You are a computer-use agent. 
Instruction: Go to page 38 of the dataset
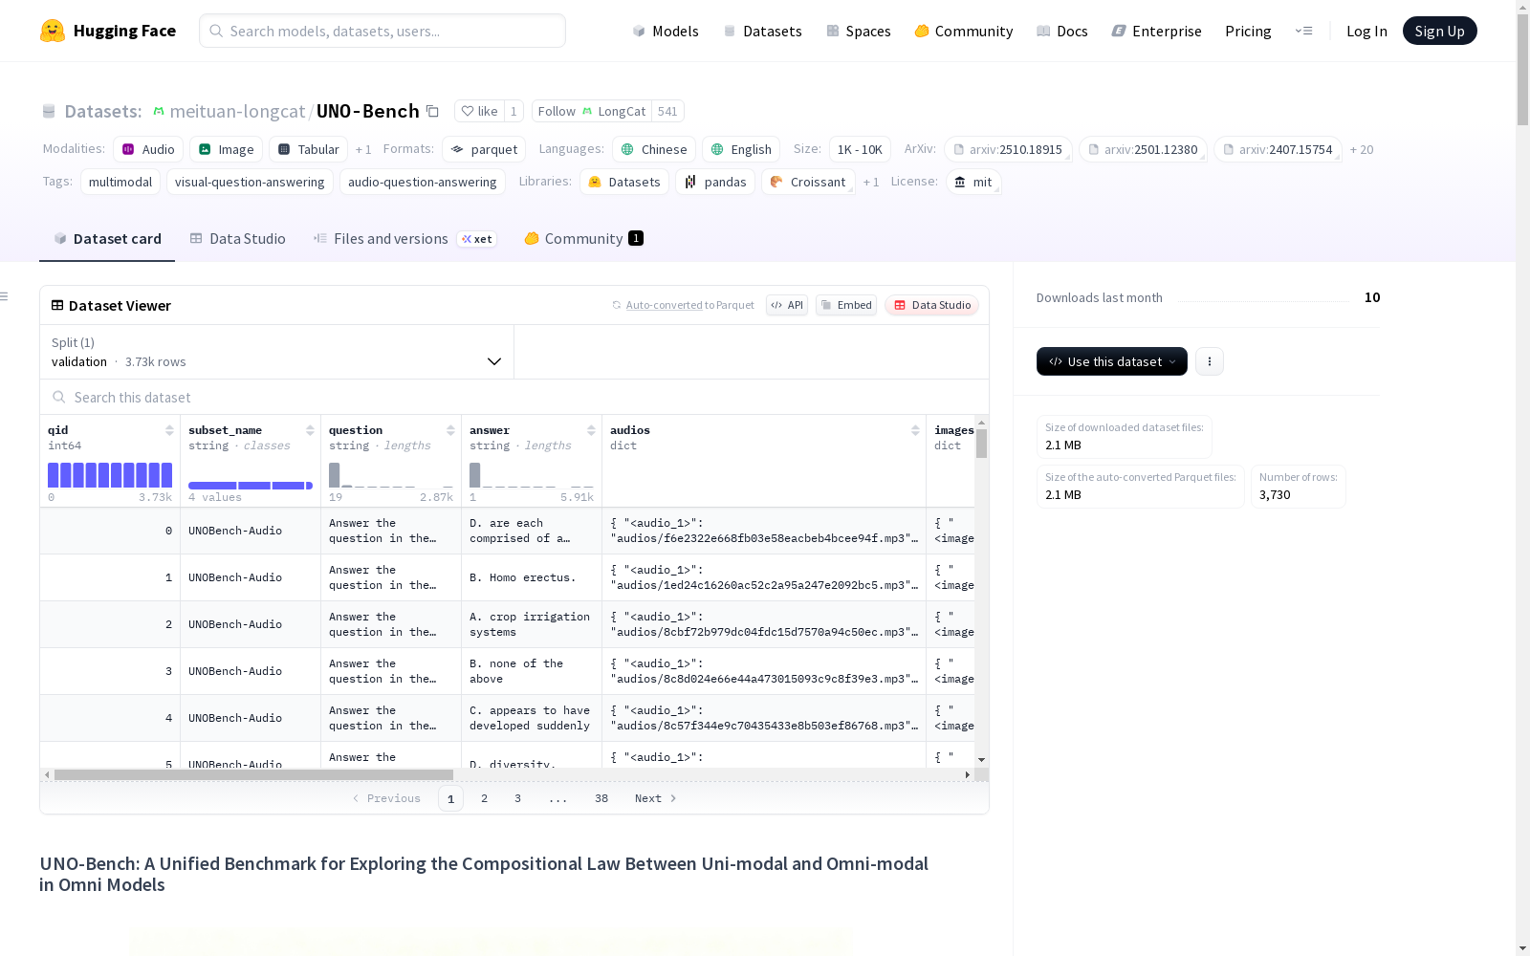point(601,798)
